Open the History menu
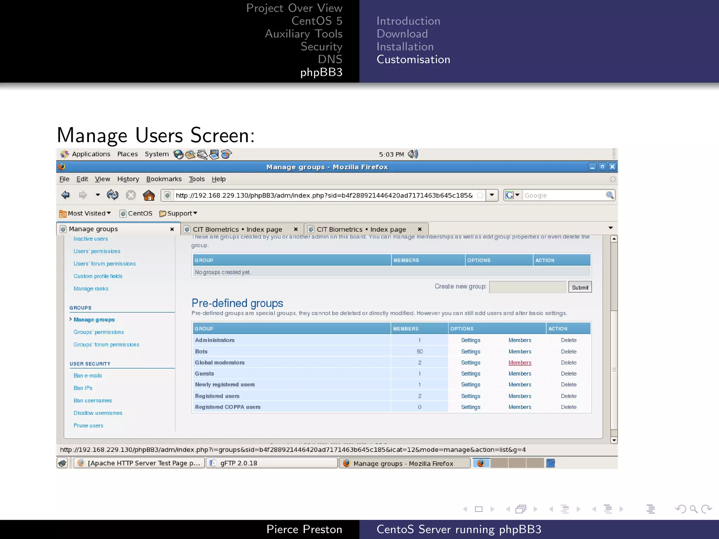Viewport: 719px width, 539px height. point(128,179)
